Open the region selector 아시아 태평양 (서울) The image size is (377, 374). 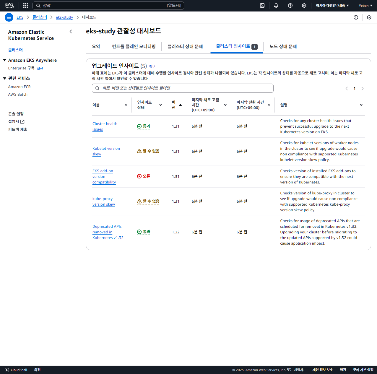(x=332, y=6)
